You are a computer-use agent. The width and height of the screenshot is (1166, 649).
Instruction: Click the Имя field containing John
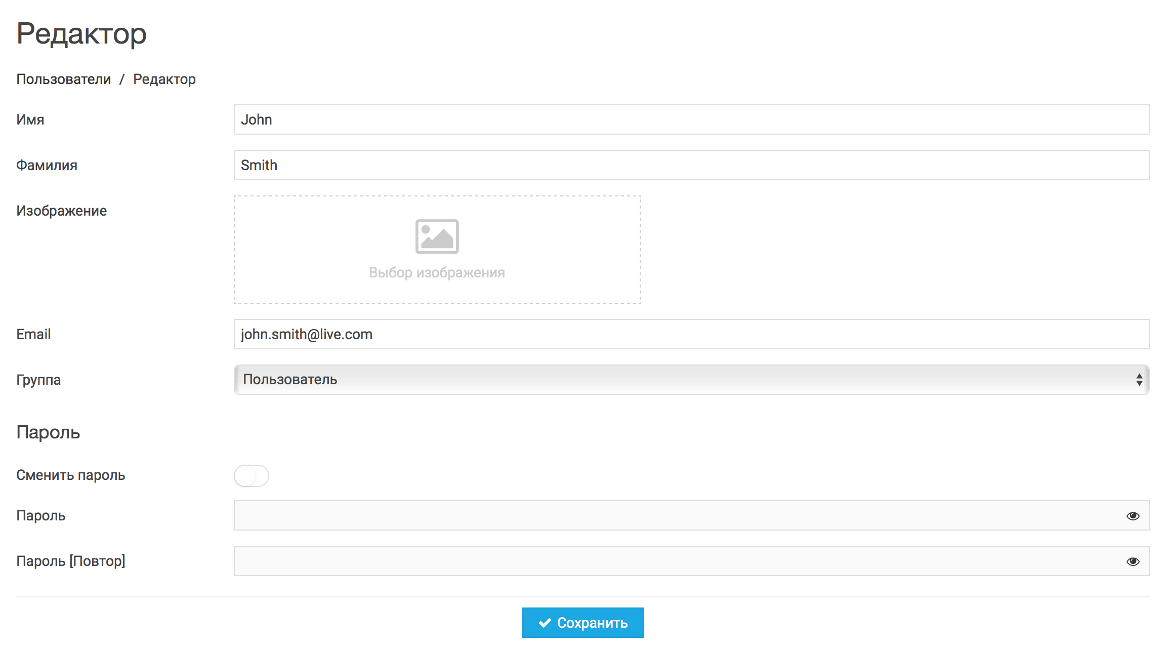tap(691, 119)
